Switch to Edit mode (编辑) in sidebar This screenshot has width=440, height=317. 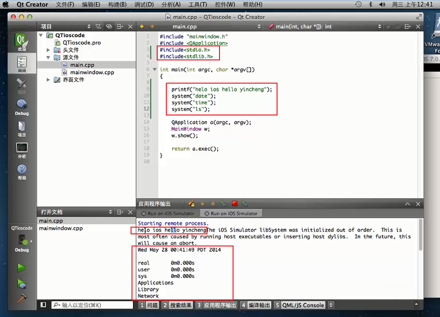pos(22,64)
